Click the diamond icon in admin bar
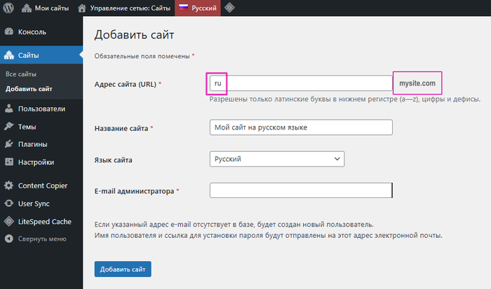This screenshot has width=491, height=289. 230,8
